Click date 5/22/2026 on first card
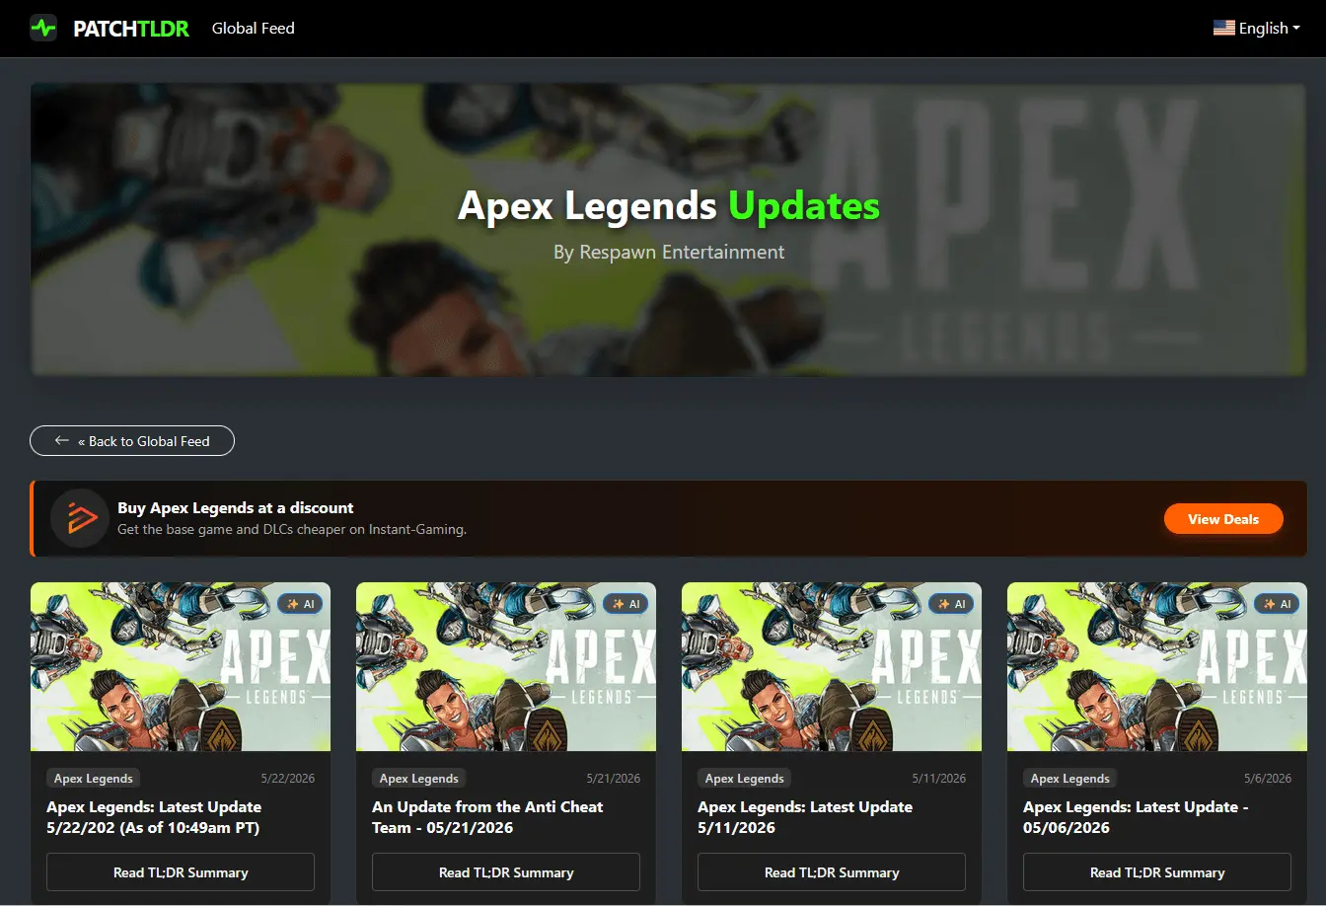 point(288,779)
